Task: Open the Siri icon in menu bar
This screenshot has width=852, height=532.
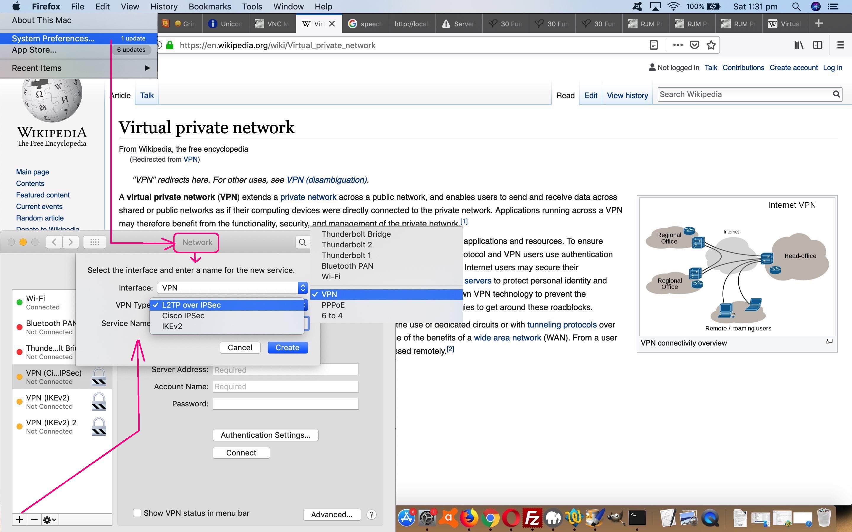Action: click(816, 6)
